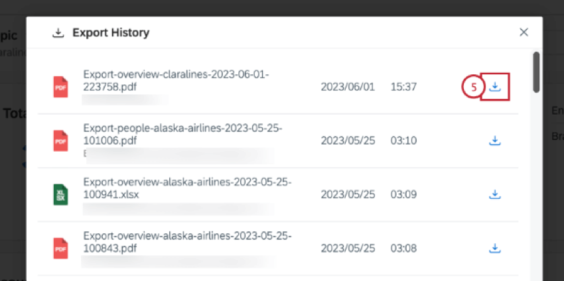Click the Export History header download icon
Screen dimensions: 564x281
tap(58, 33)
